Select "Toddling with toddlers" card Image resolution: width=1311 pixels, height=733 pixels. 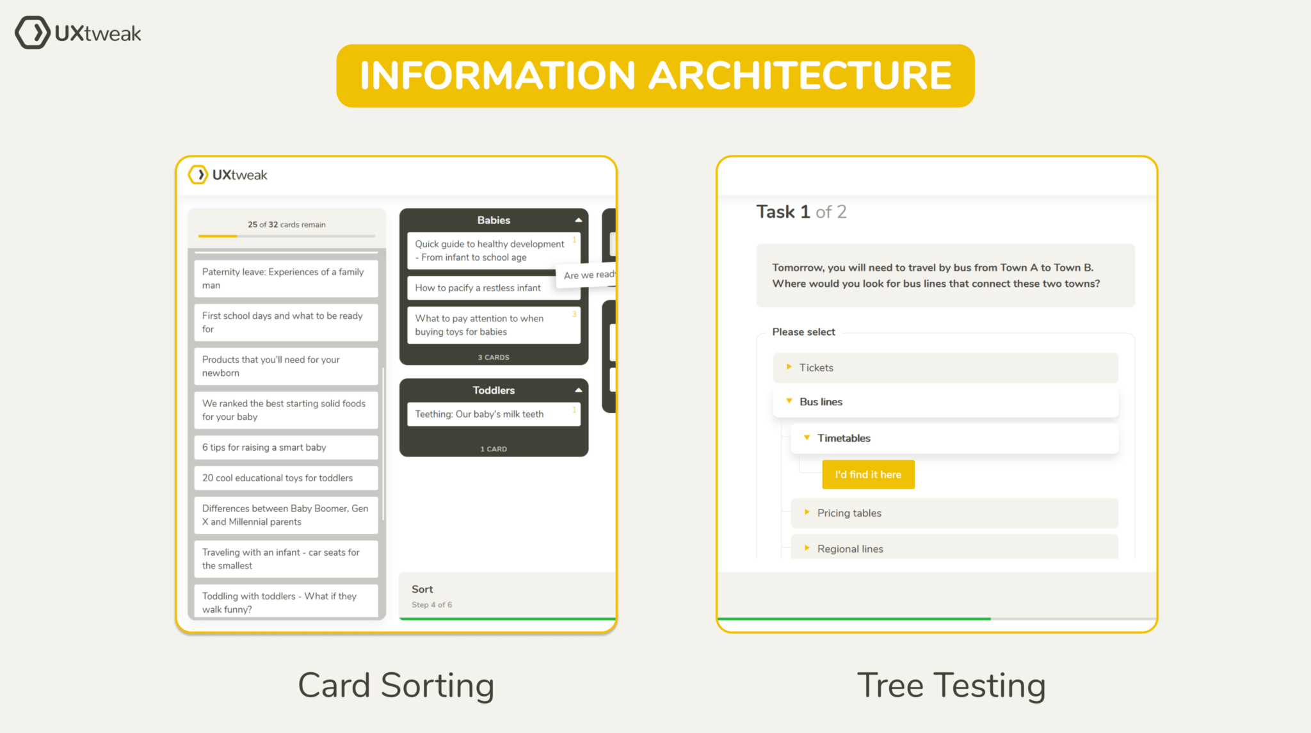point(286,602)
